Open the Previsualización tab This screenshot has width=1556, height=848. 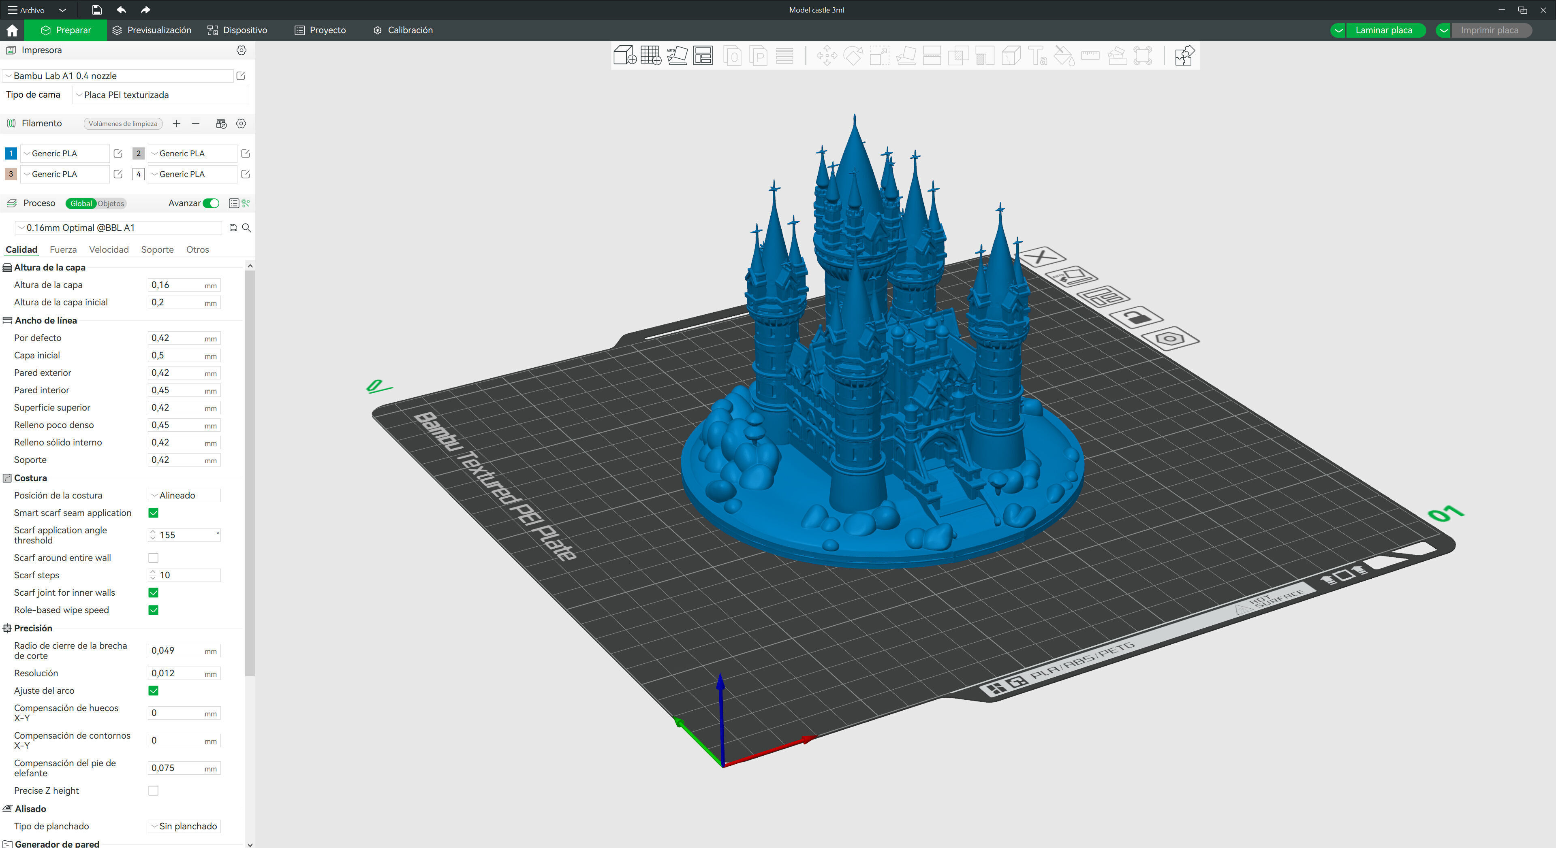[152, 30]
